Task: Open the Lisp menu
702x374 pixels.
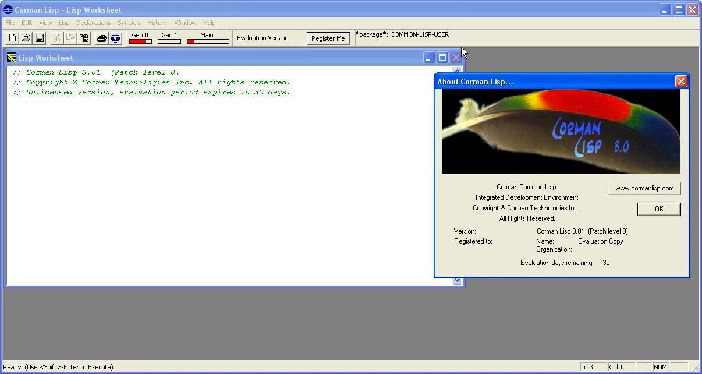Action: [64, 23]
